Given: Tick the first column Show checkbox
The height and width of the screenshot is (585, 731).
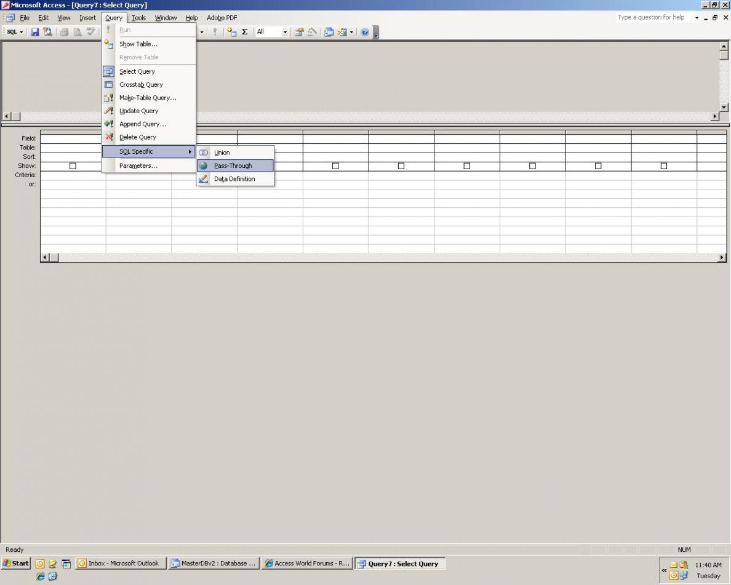Looking at the screenshot, I should [x=73, y=166].
